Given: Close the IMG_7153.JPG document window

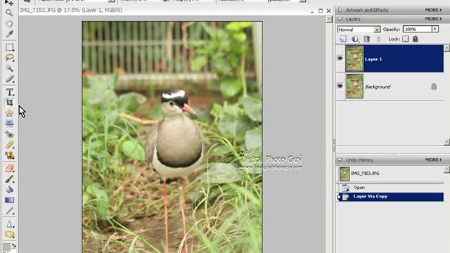Looking at the screenshot, I should point(329,11).
